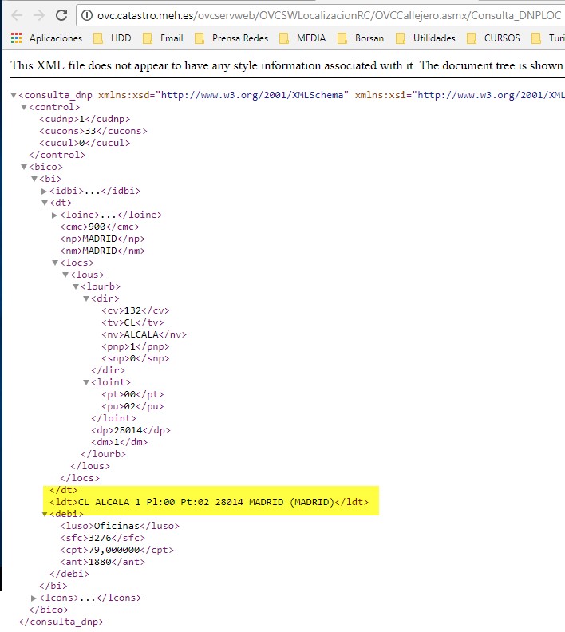Click the tv CL line

pyautogui.click(x=132, y=322)
